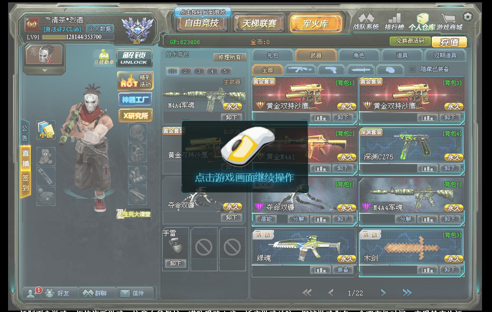
Task: Filter by pistol icon
Action: pyautogui.click(x=331, y=70)
